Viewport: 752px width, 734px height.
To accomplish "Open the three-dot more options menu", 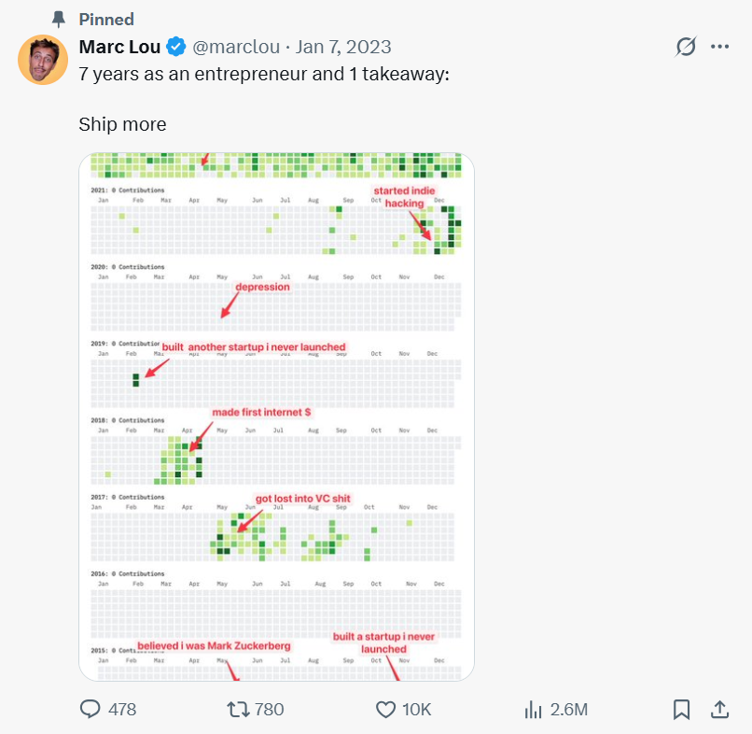I will [x=719, y=47].
